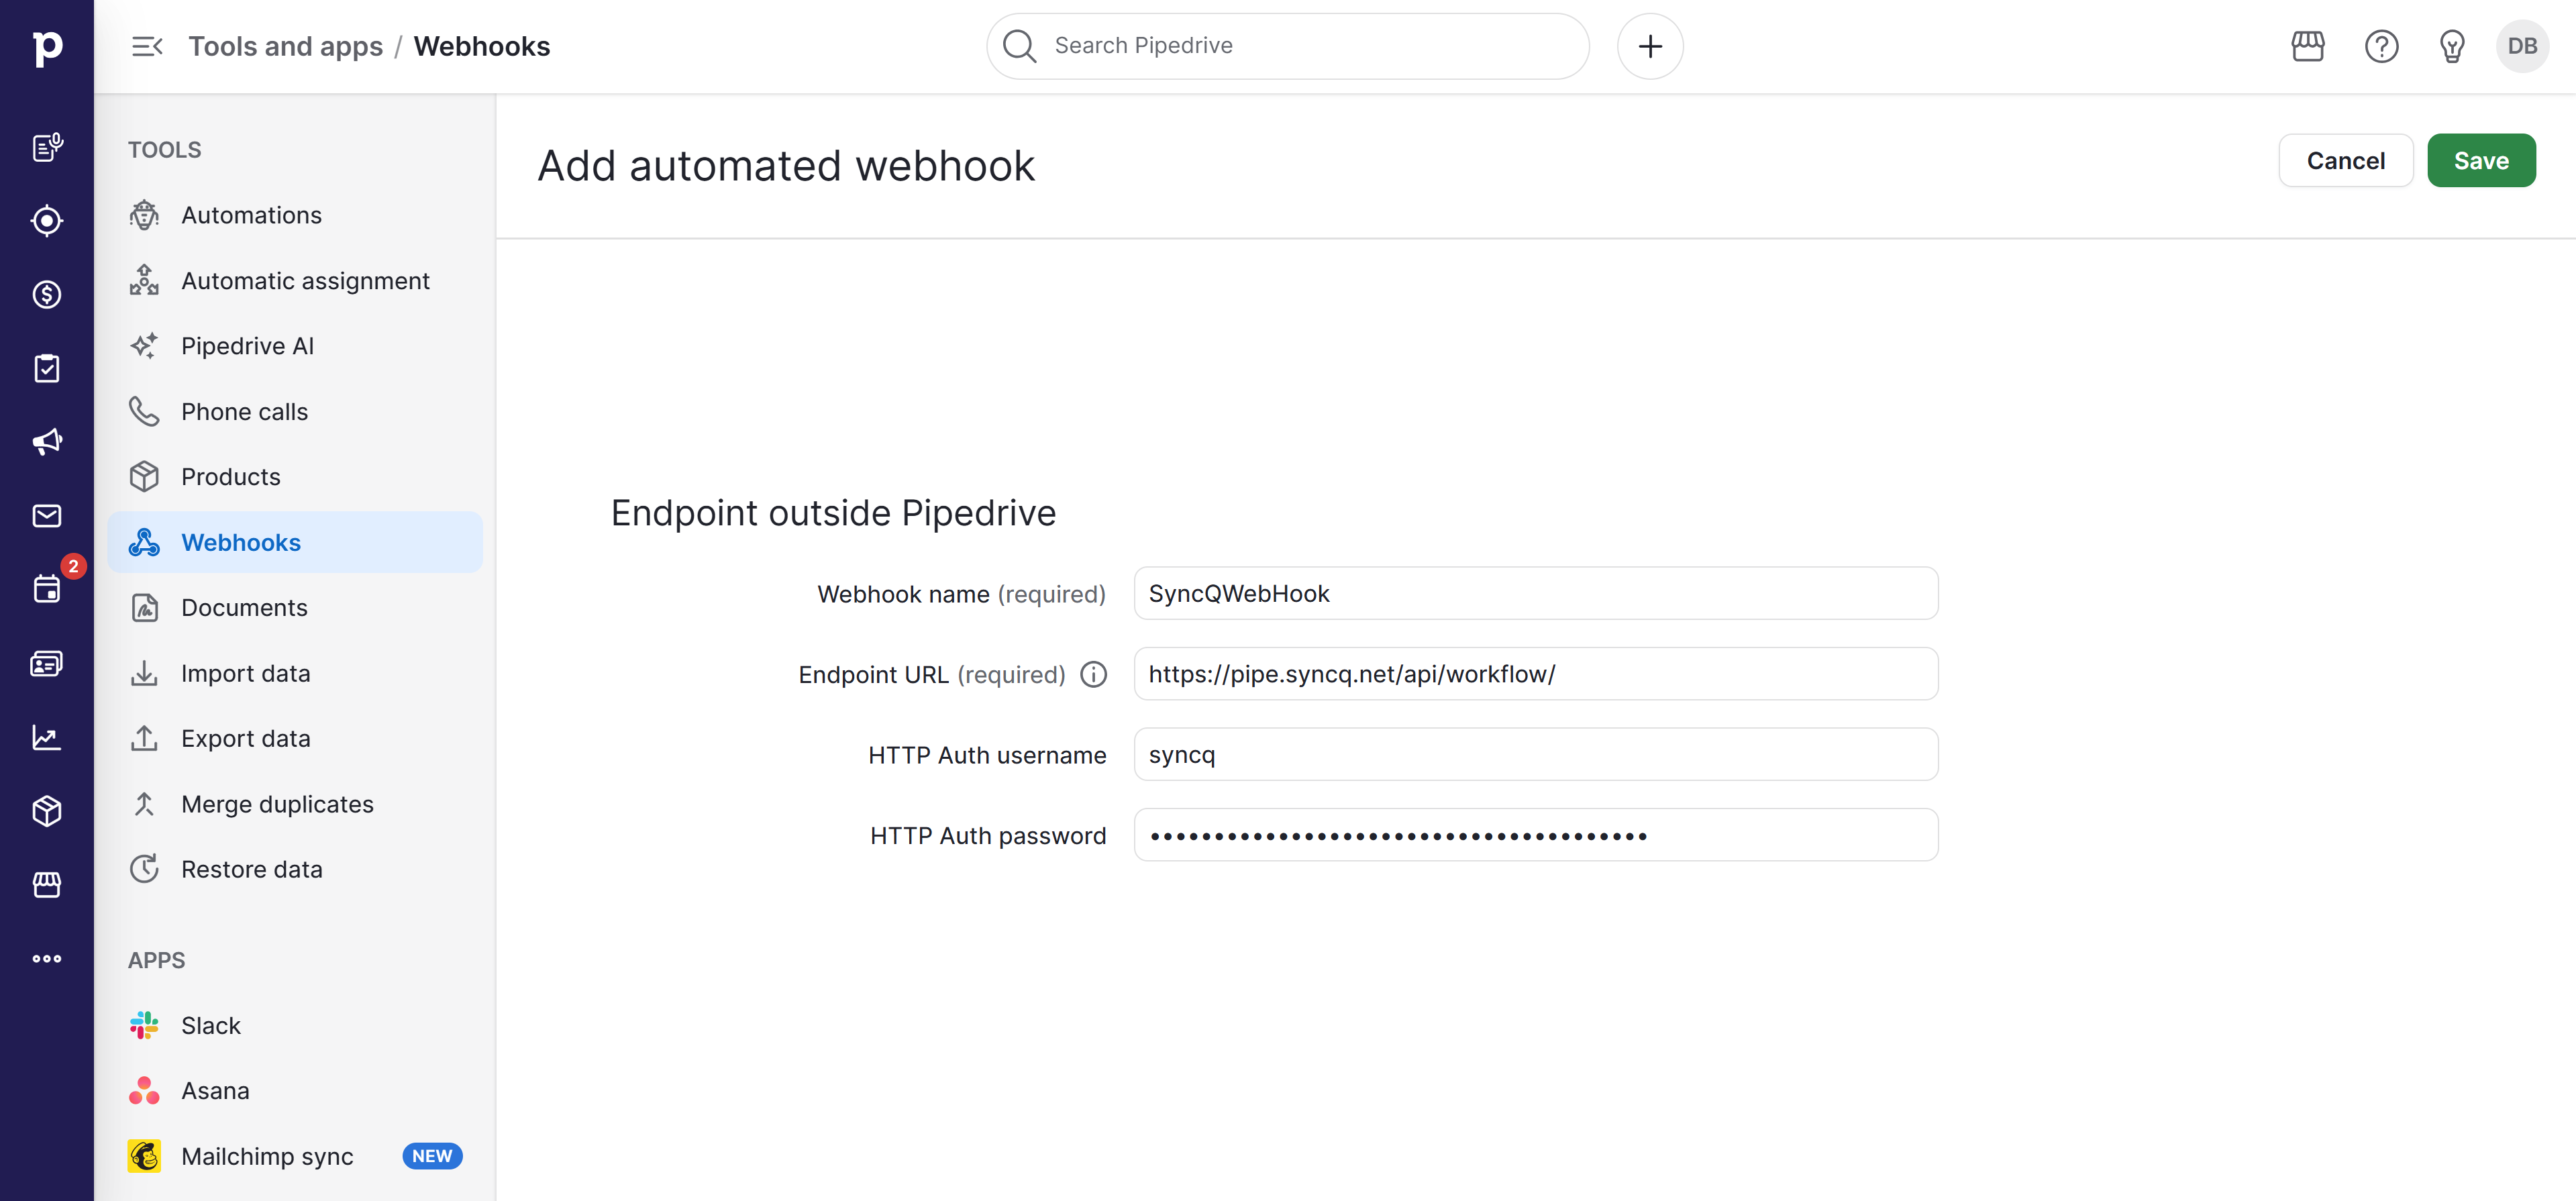2576x1201 pixels.
Task: Click the quick add plus button
Action: click(x=1650, y=46)
